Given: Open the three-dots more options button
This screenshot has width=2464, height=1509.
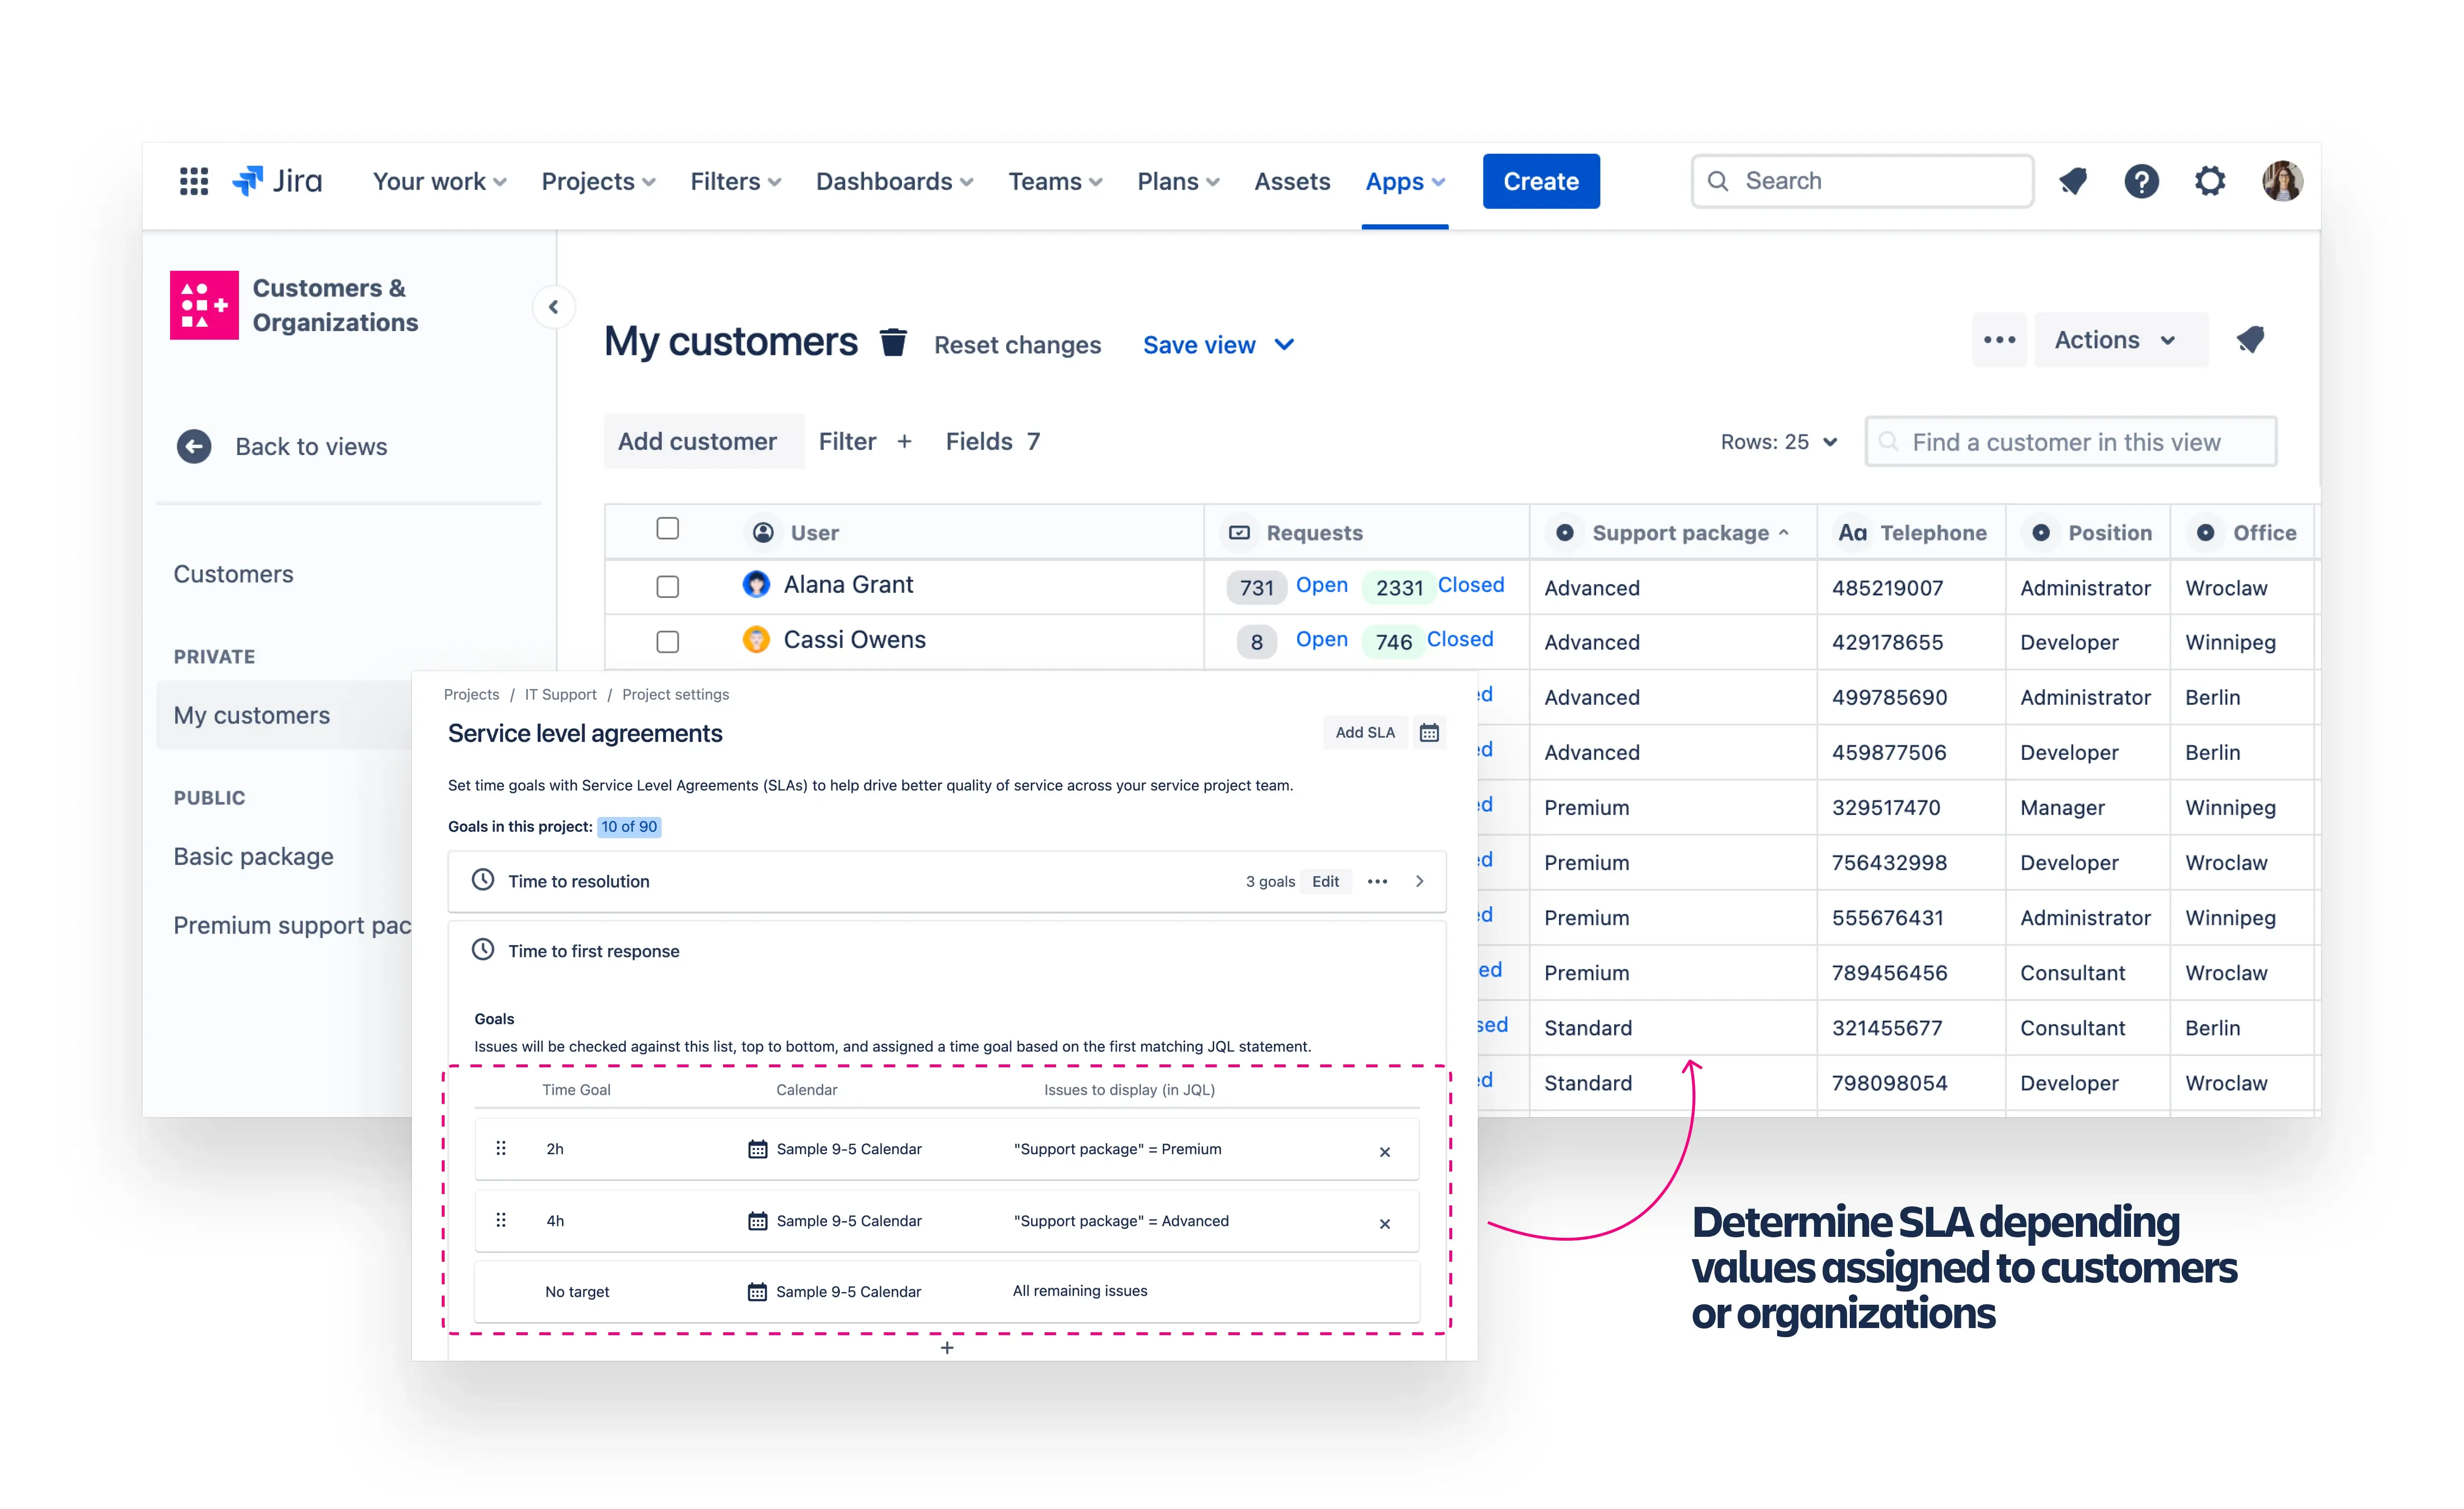Looking at the screenshot, I should pos(1999,340).
